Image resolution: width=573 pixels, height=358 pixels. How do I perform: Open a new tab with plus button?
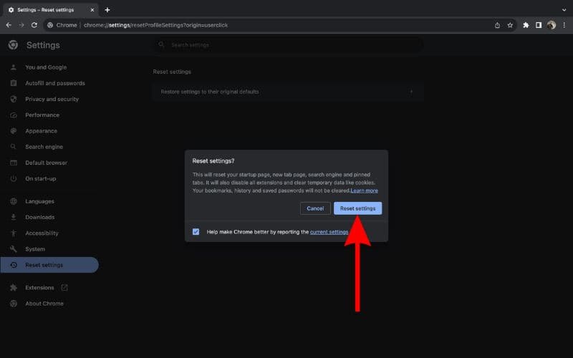107,10
